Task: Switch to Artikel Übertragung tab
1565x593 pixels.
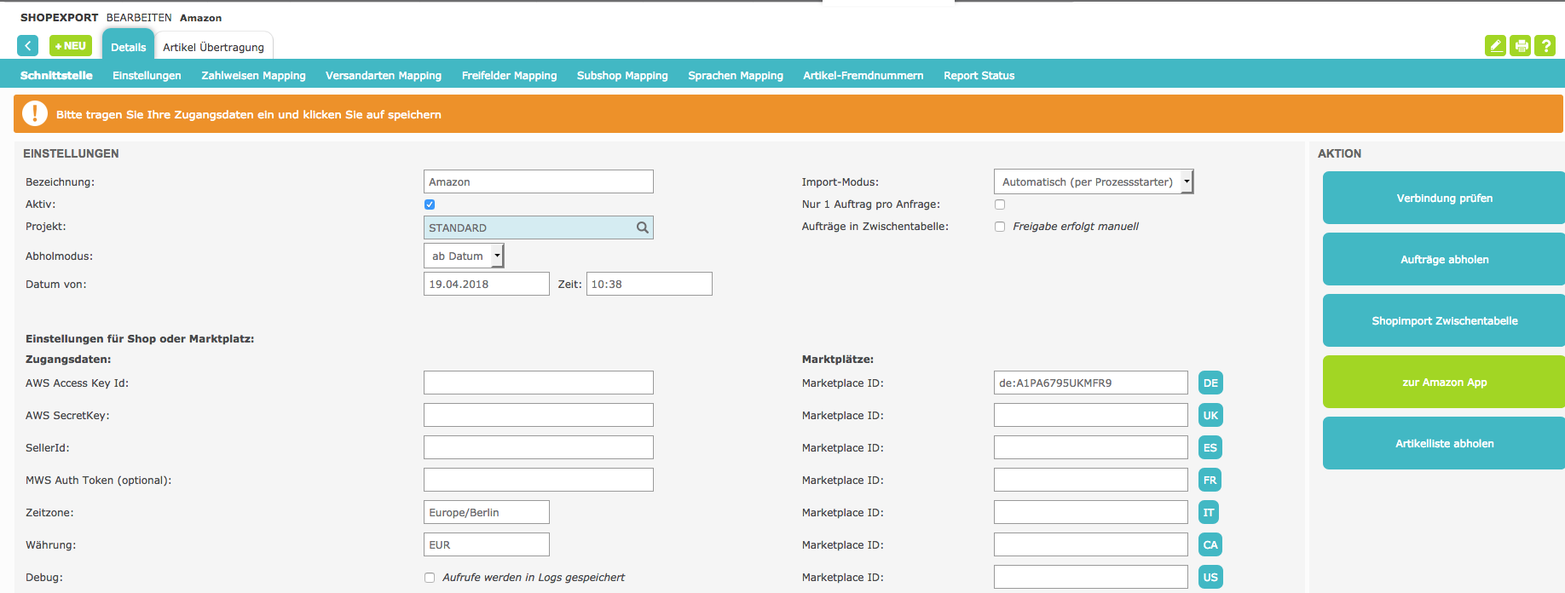Action: coord(213,47)
